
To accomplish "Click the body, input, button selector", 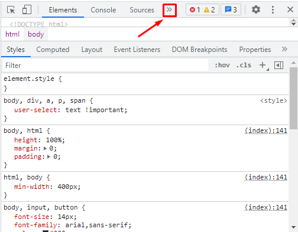I will [41, 207].
